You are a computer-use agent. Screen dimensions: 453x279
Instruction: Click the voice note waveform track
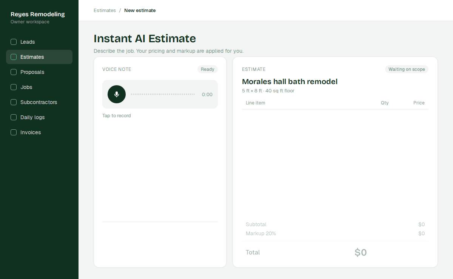pos(163,94)
